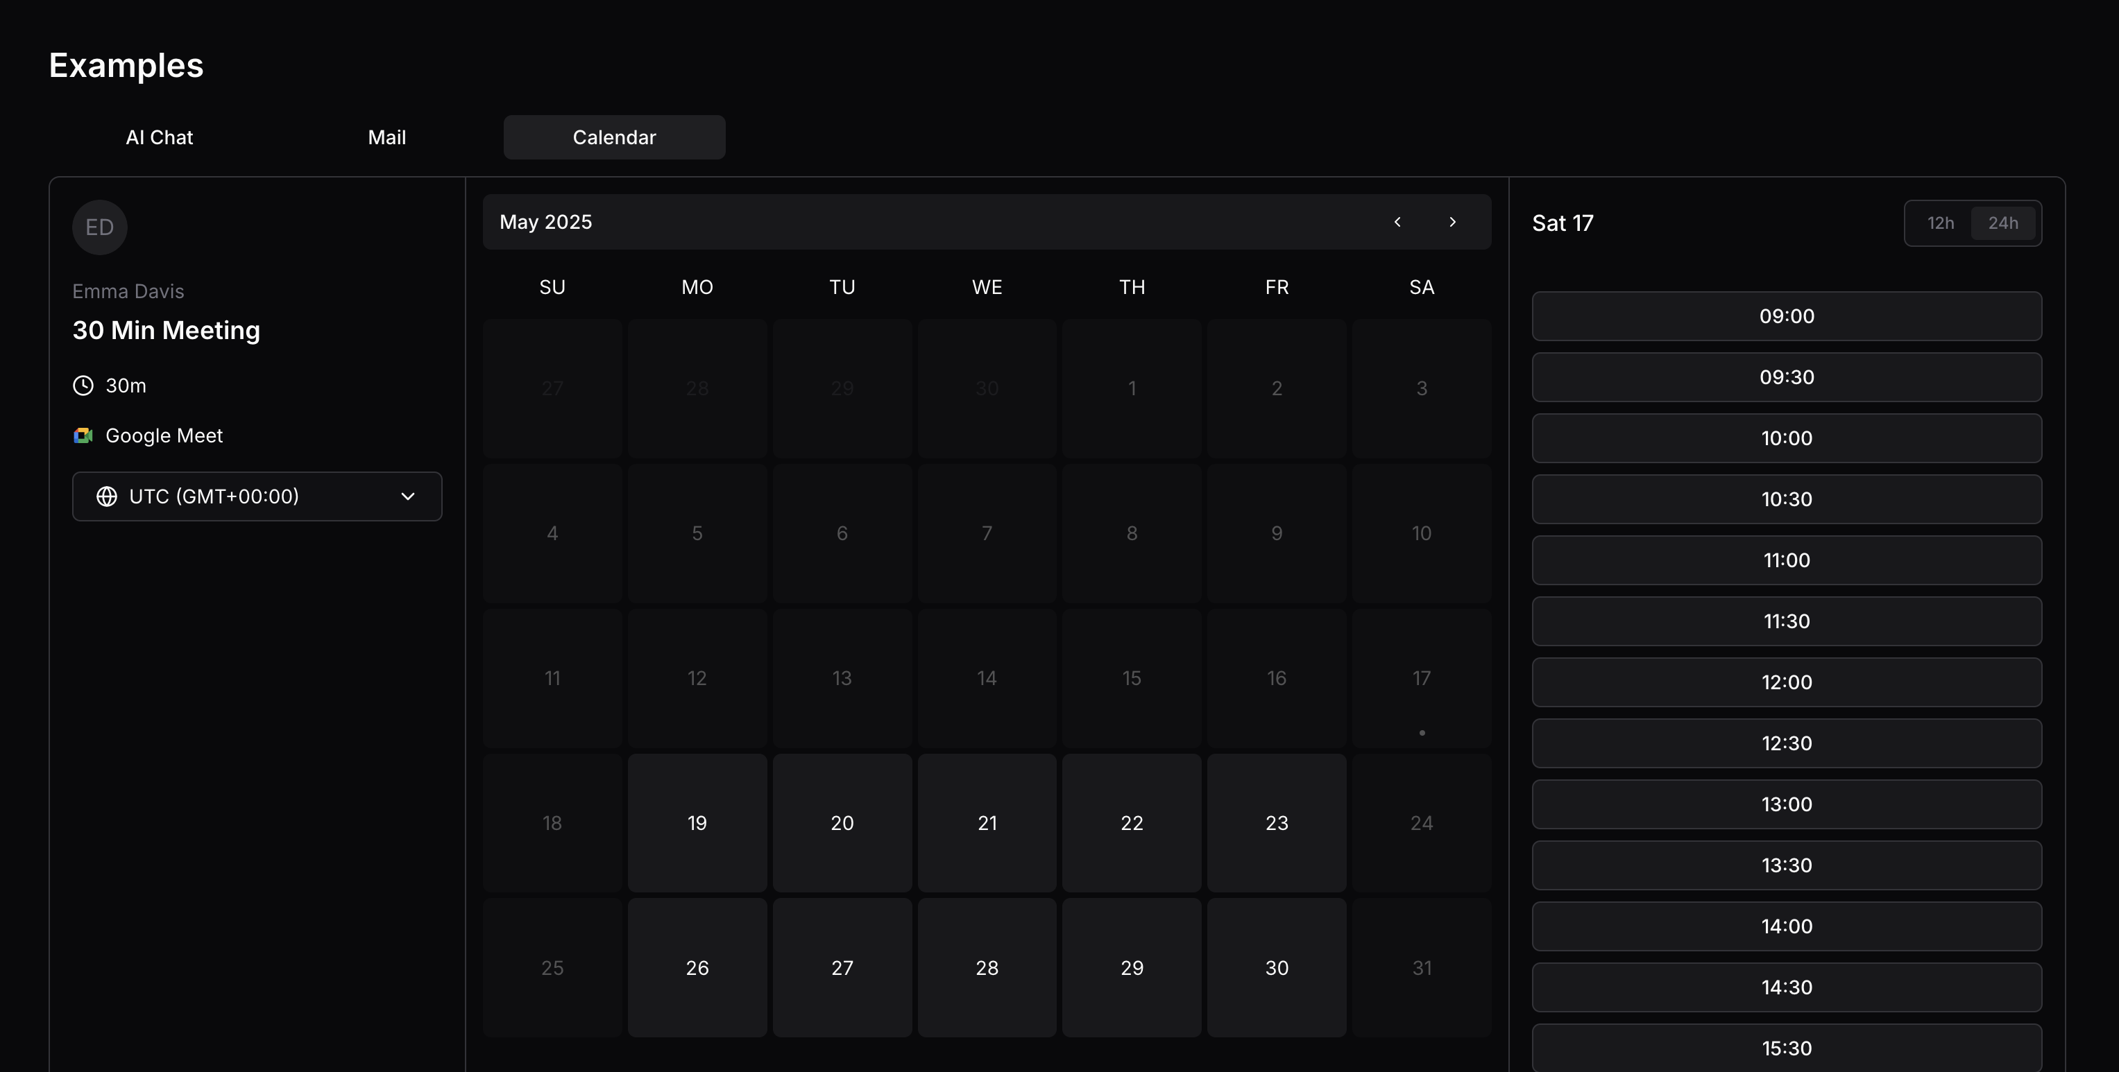This screenshot has width=2119, height=1072.
Task: Click the ED avatar circle
Action: (x=99, y=227)
